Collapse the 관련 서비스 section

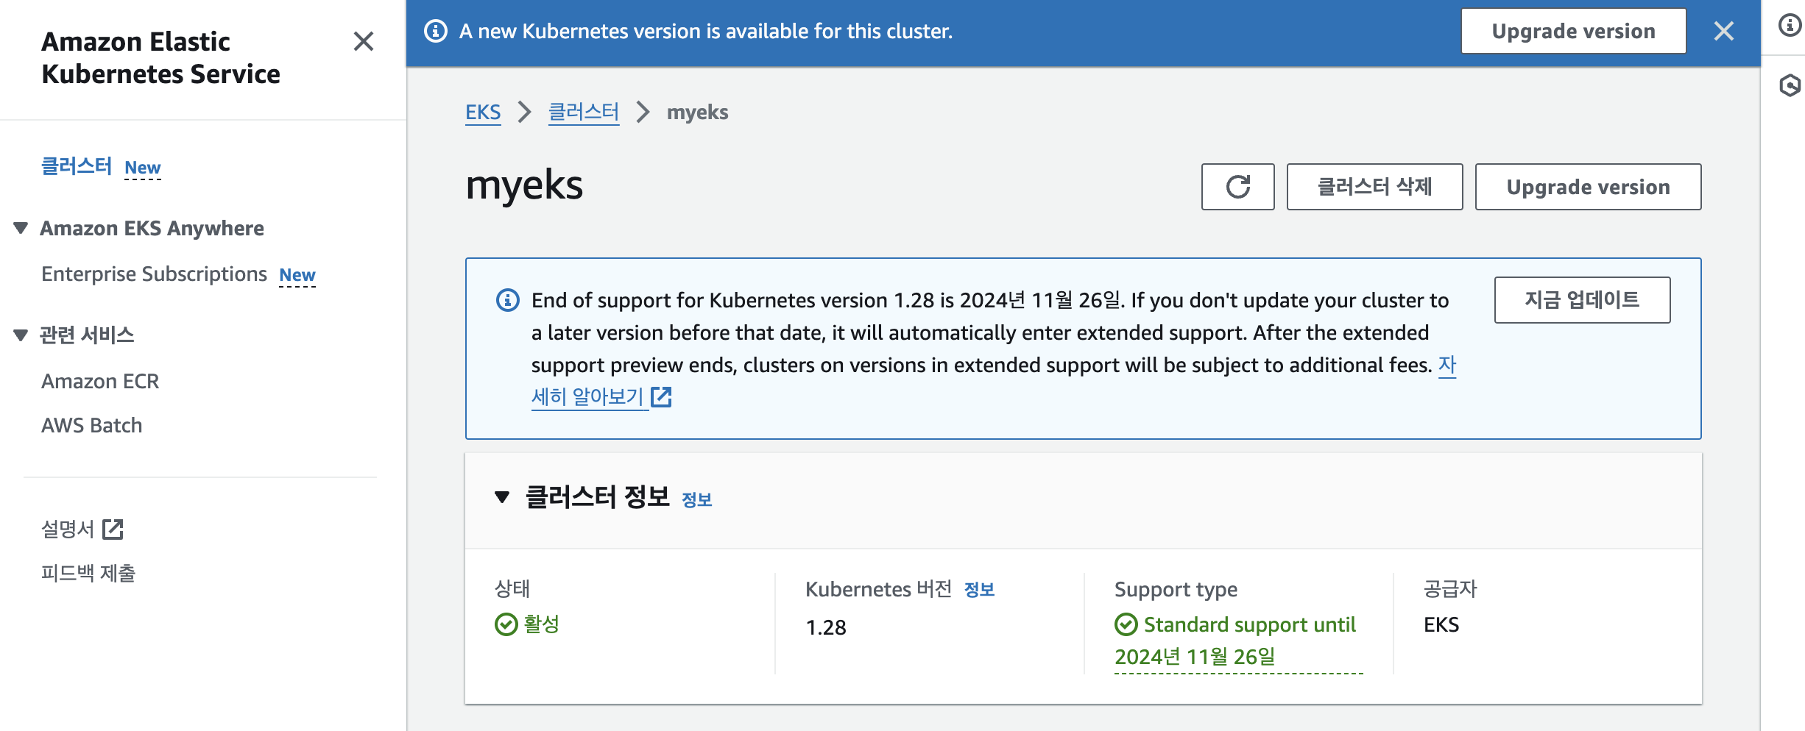coord(21,335)
